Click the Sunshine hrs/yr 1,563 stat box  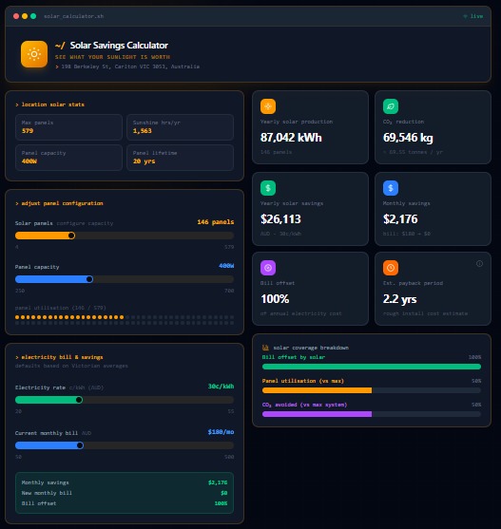click(180, 127)
